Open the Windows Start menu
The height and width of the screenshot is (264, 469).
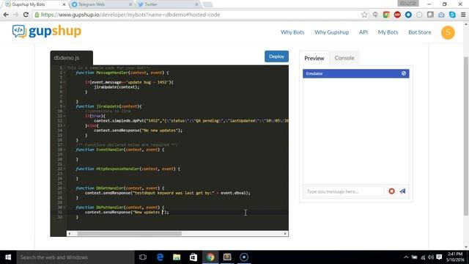click(x=8, y=257)
